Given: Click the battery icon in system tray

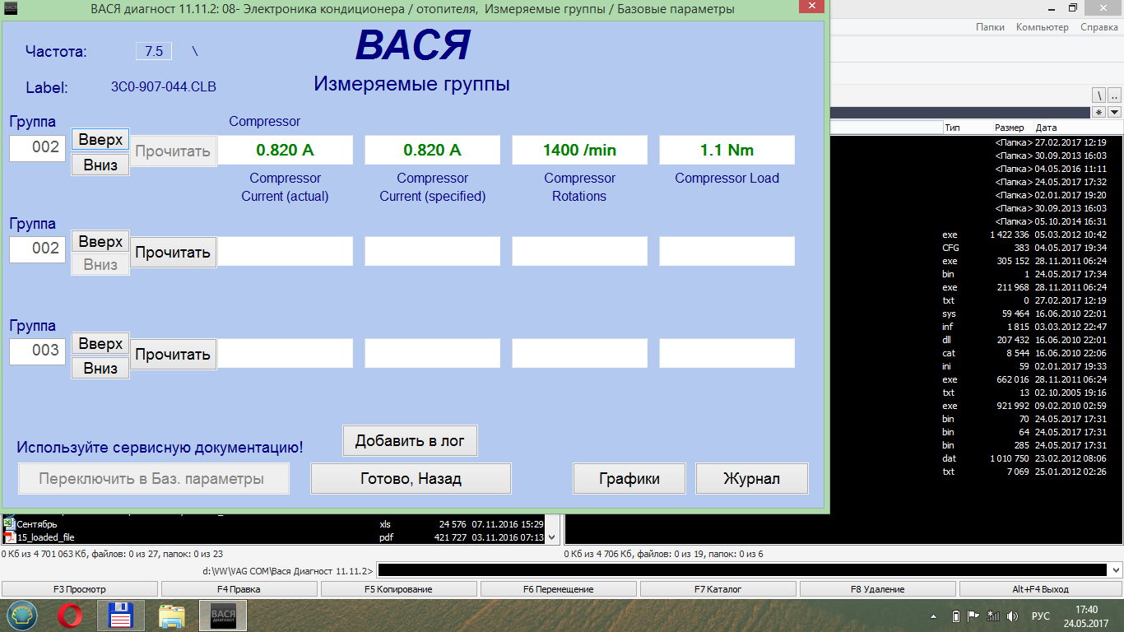Looking at the screenshot, I should (x=955, y=616).
